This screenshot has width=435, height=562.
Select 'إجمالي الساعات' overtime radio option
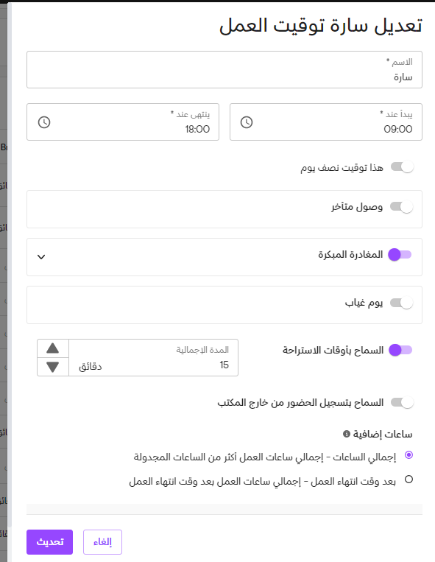[409, 455]
